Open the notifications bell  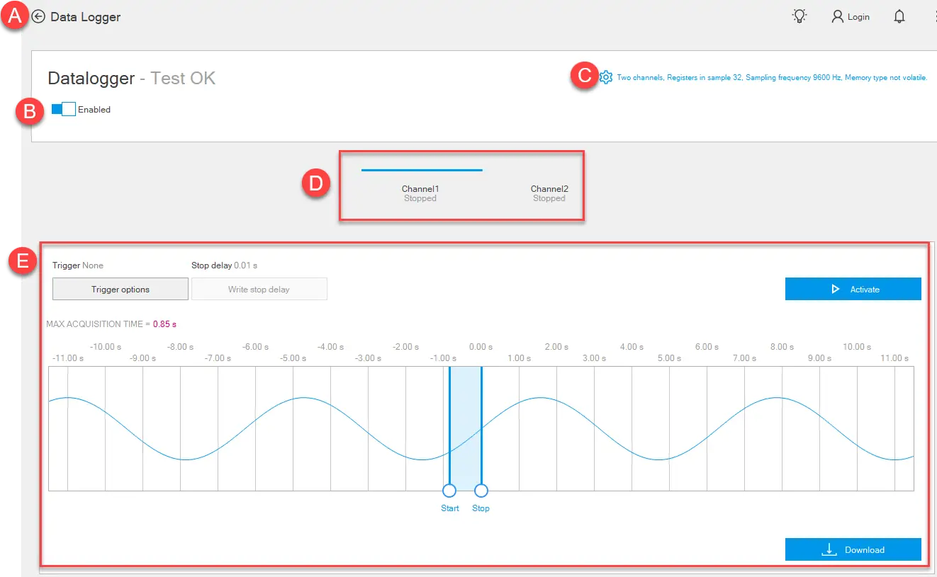pos(899,17)
